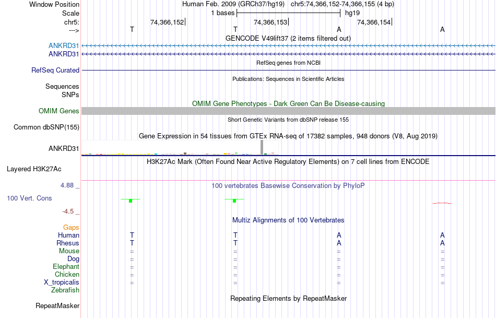
Task: Click the ---> sequence direction arrow
Action: pos(74,30)
